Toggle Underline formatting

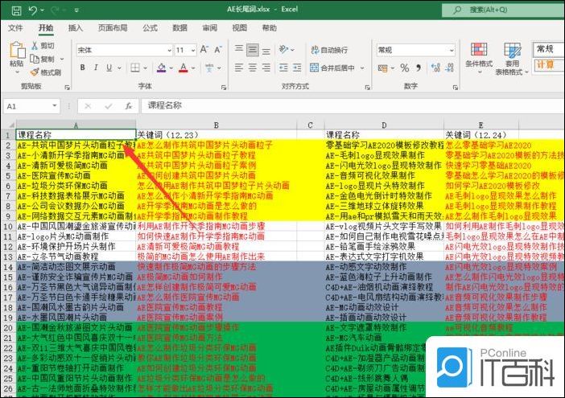pos(109,68)
